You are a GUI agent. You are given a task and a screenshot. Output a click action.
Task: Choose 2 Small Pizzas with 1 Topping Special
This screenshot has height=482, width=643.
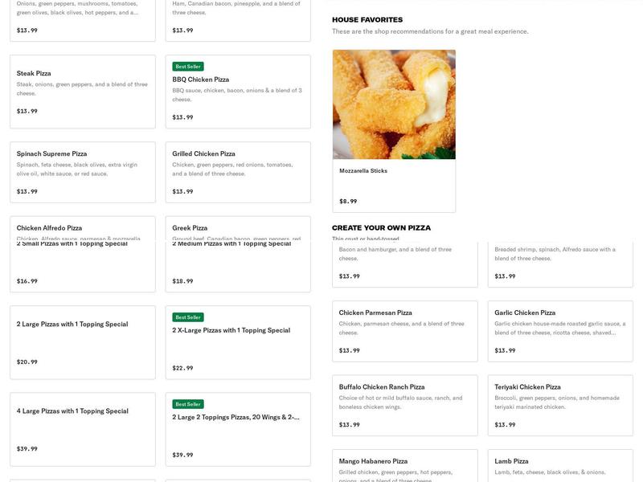[83, 267]
